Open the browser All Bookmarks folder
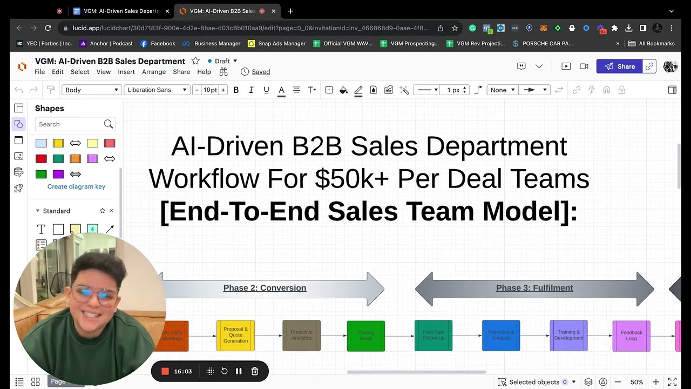This screenshot has width=691, height=389. (652, 43)
